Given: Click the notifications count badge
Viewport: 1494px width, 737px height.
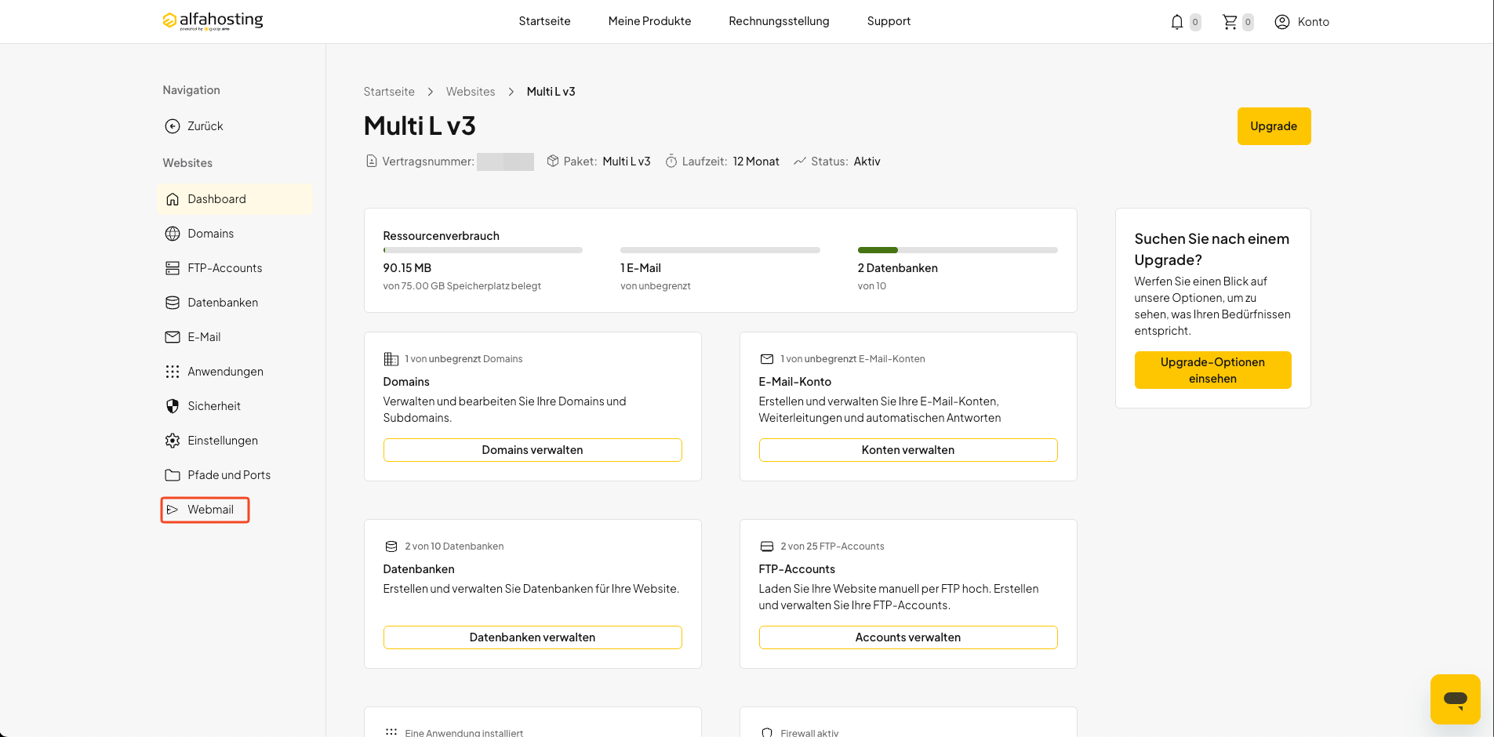Looking at the screenshot, I should [x=1195, y=22].
